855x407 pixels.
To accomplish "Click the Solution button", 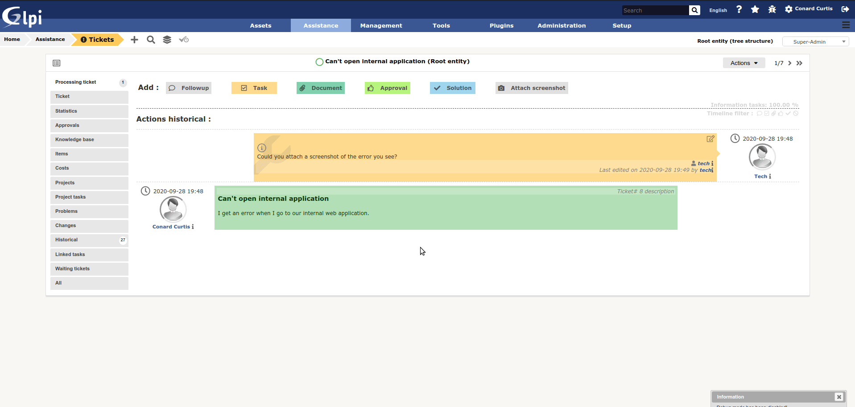I will point(453,88).
